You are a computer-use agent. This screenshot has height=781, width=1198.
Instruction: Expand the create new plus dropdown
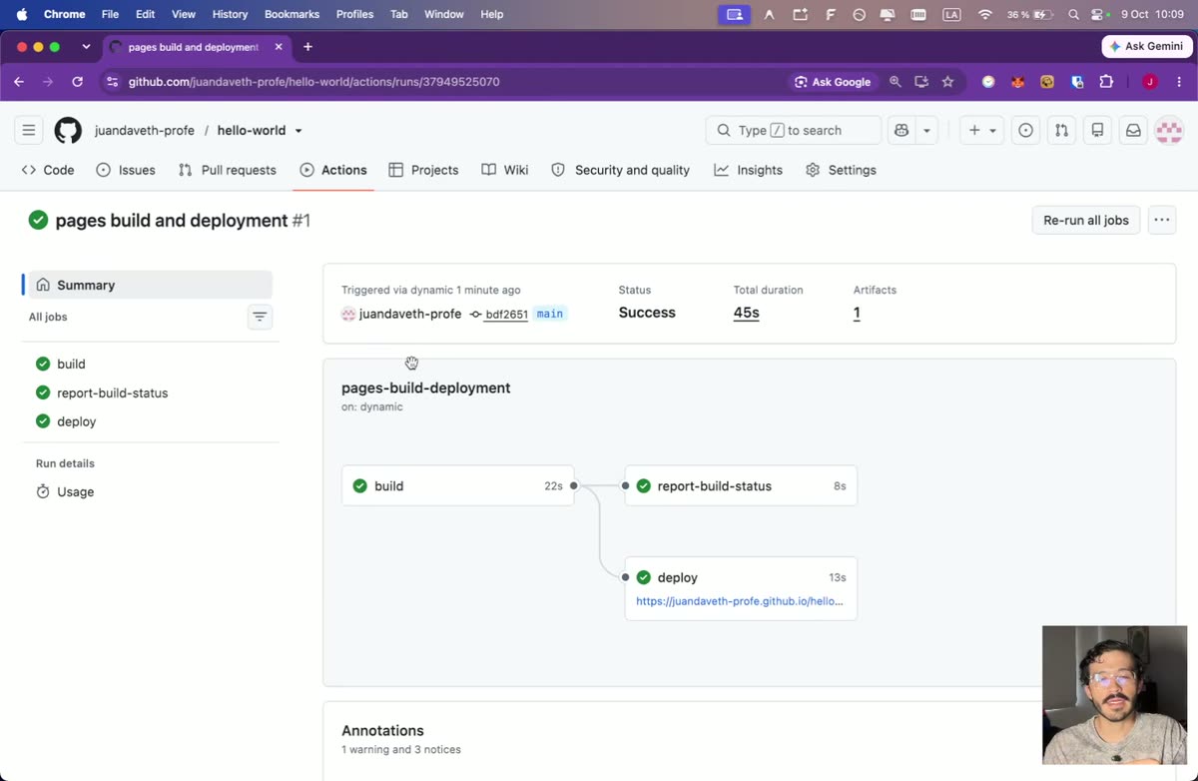point(982,130)
